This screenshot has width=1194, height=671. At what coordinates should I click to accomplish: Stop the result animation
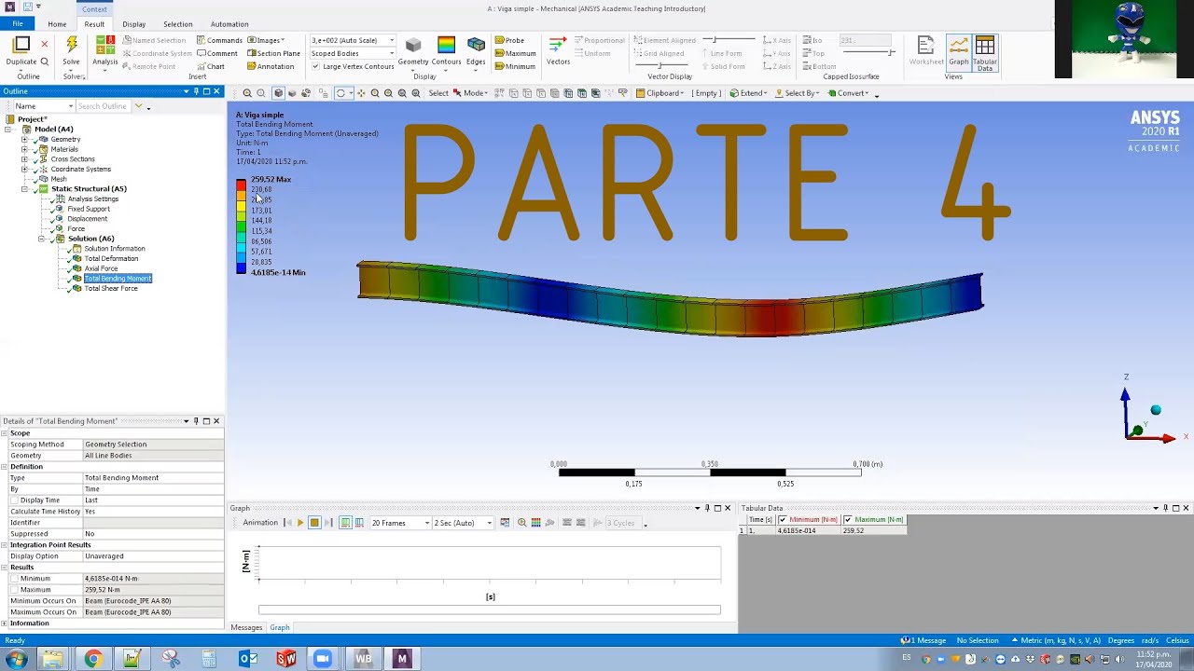314,523
